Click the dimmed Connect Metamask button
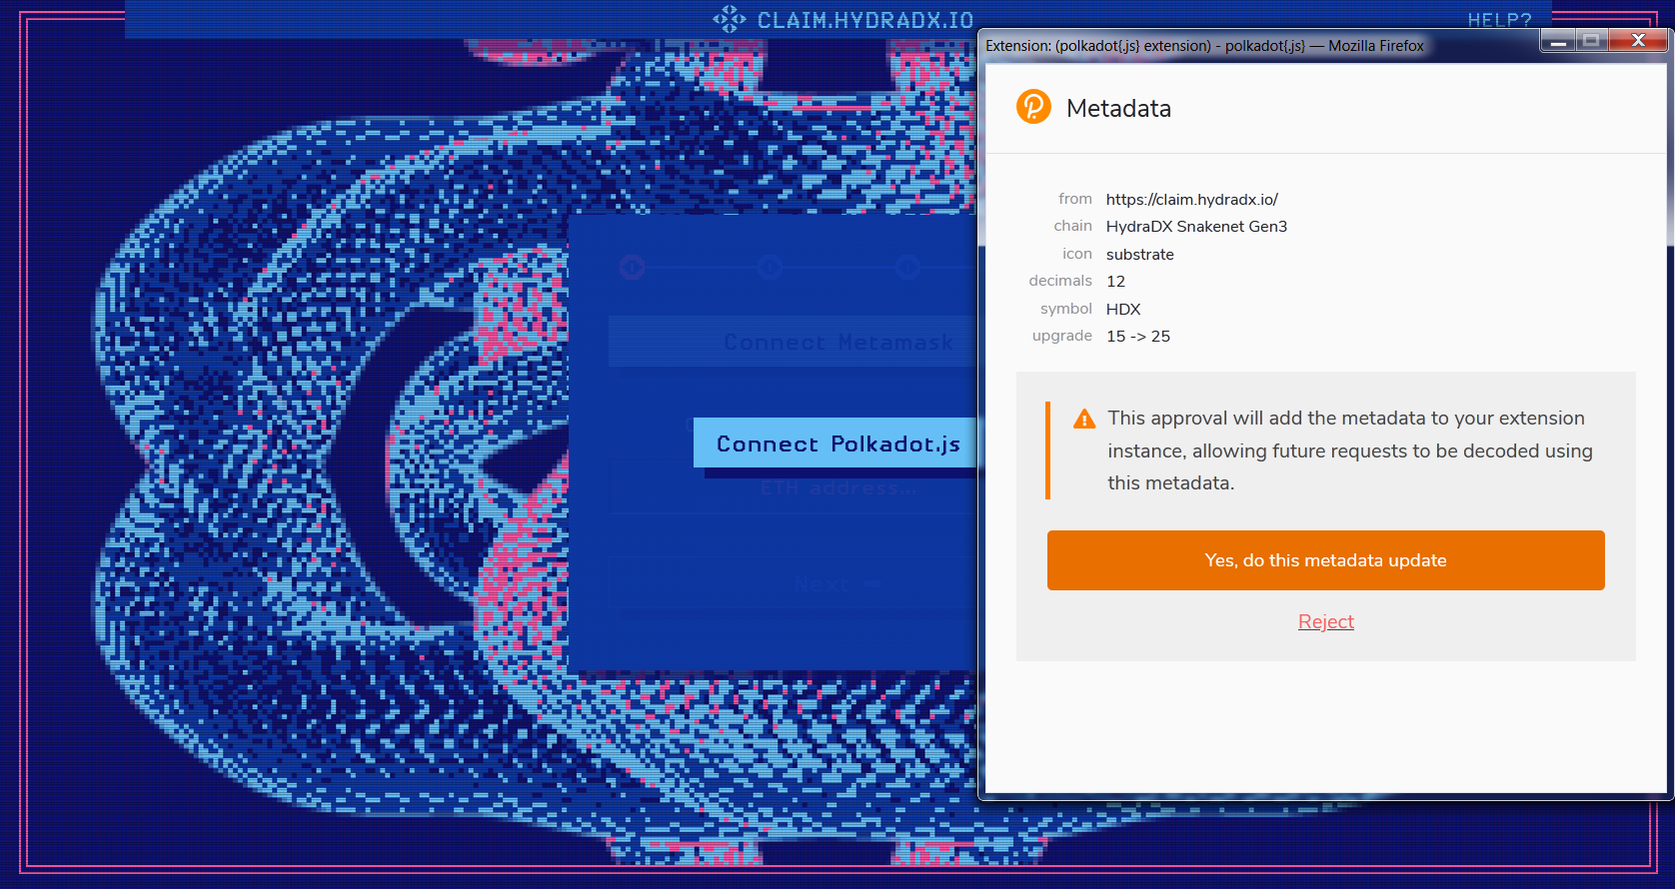Screen dimensions: 1675x889 pyautogui.click(x=794, y=342)
